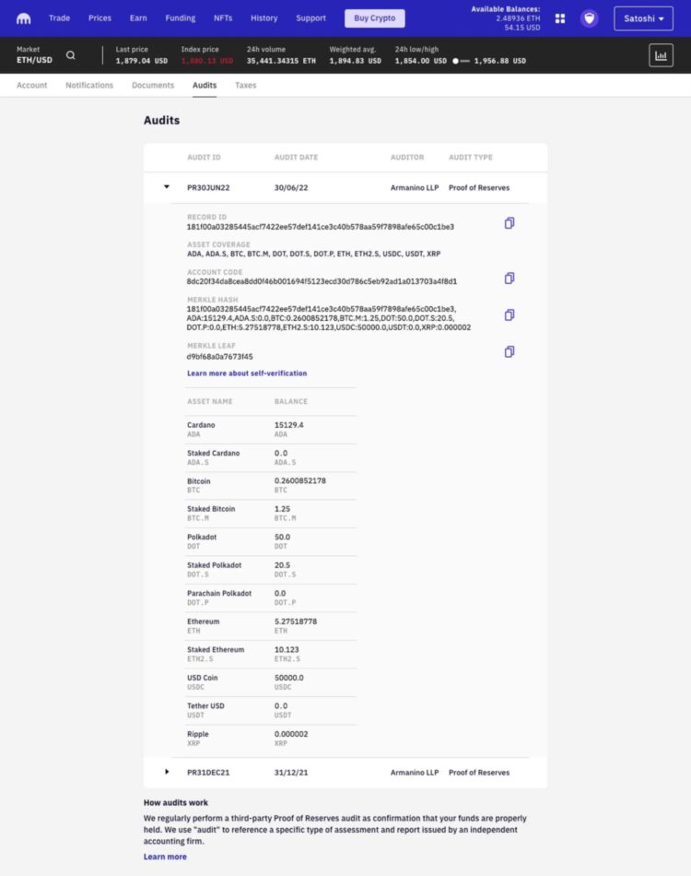
Task: Expand the PR31DEC21 audit row
Action: pos(167,772)
